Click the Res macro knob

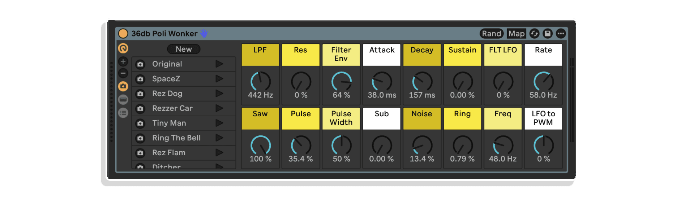301,82
